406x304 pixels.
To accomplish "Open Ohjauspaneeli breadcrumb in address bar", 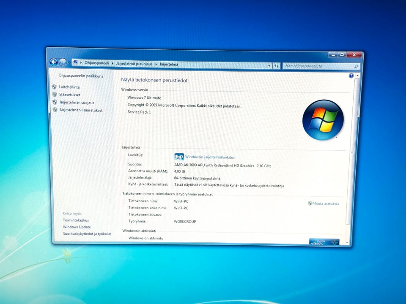I will click(x=96, y=63).
